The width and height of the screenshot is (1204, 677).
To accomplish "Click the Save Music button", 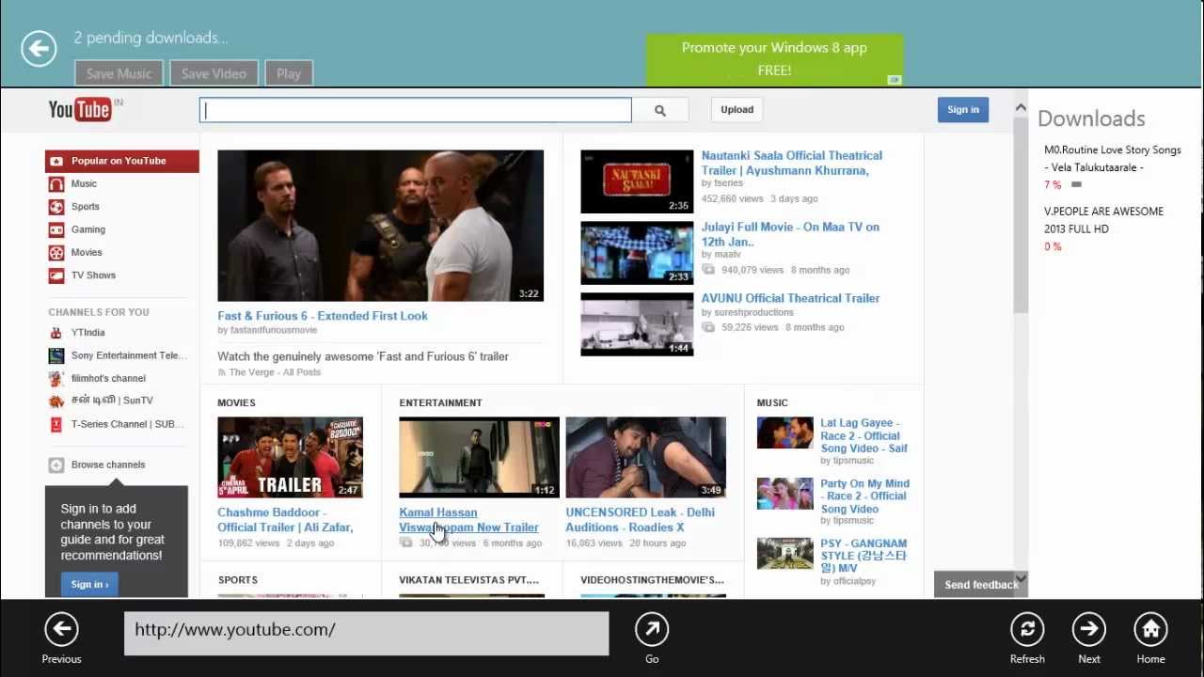I will pyautogui.click(x=119, y=73).
